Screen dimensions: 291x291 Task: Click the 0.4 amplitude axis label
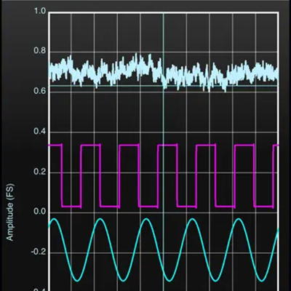tap(39, 132)
